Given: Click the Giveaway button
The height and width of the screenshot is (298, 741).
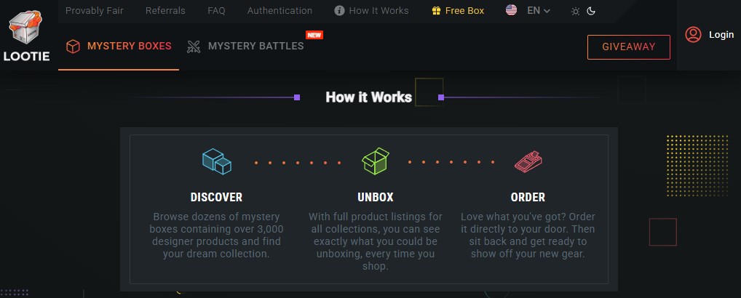Looking at the screenshot, I should click(628, 47).
